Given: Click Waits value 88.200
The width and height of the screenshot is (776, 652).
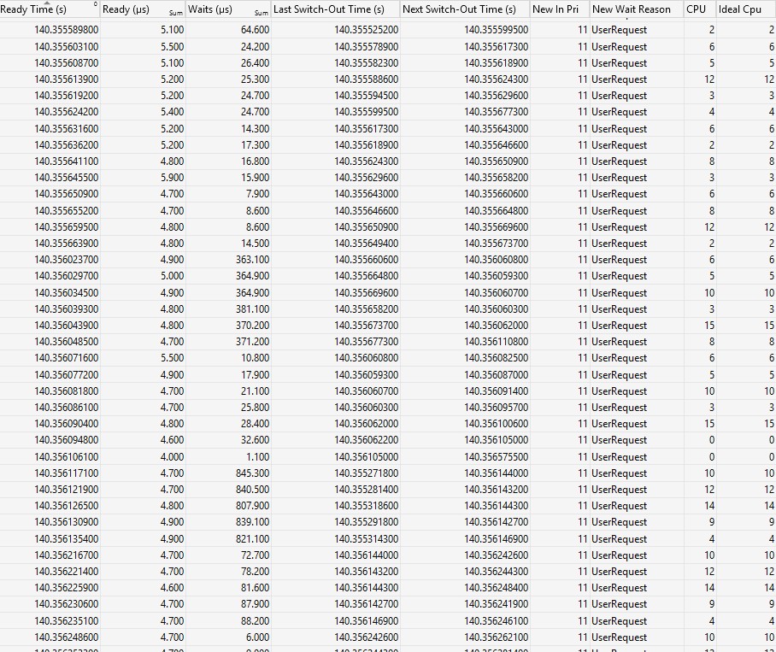Looking at the screenshot, I should [x=255, y=621].
